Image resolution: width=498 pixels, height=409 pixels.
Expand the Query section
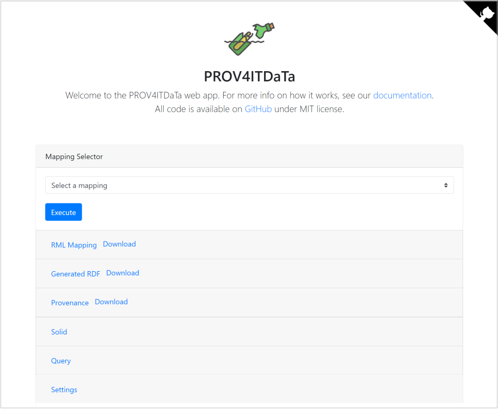pyautogui.click(x=61, y=361)
